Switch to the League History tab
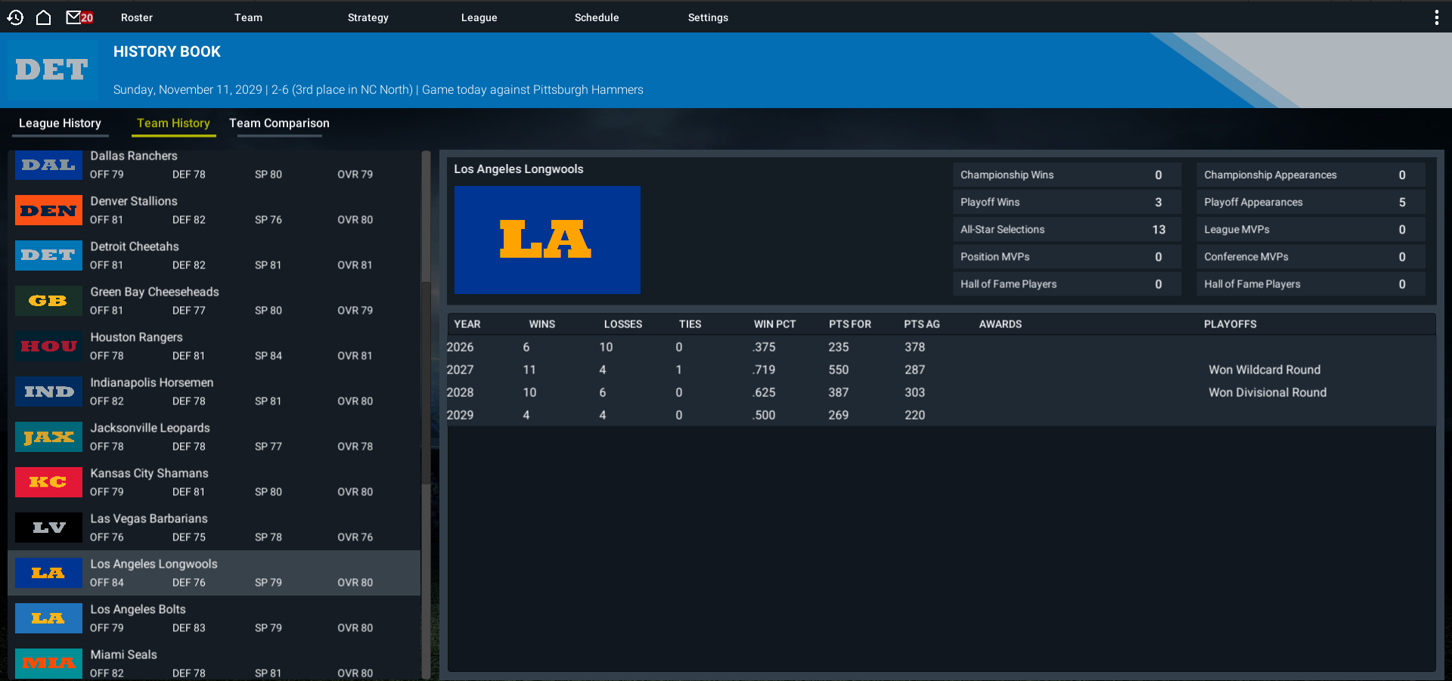 60,123
